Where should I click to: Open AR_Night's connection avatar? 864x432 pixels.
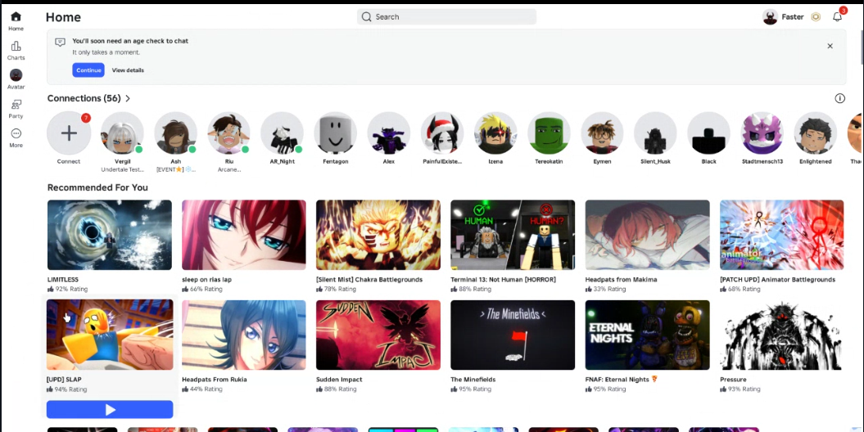pyautogui.click(x=282, y=133)
